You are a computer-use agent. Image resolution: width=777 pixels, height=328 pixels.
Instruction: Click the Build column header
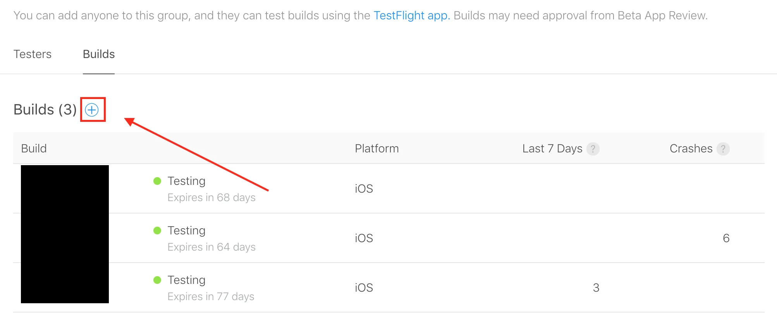pyautogui.click(x=34, y=149)
